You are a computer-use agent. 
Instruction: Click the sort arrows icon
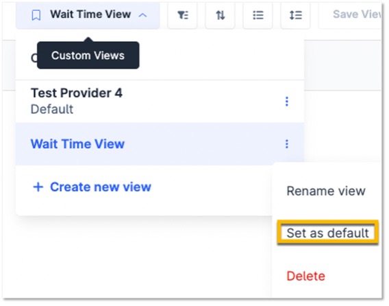click(221, 15)
